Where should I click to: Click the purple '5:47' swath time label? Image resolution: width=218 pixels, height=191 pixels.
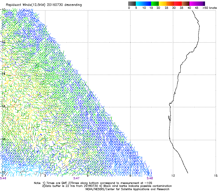tap(77, 178)
